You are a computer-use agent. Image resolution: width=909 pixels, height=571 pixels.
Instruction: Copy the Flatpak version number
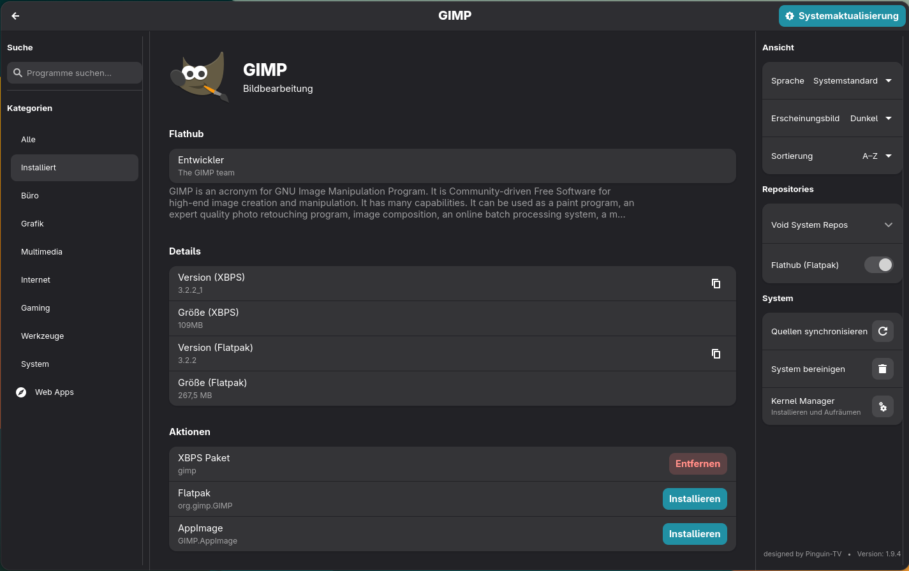click(716, 353)
